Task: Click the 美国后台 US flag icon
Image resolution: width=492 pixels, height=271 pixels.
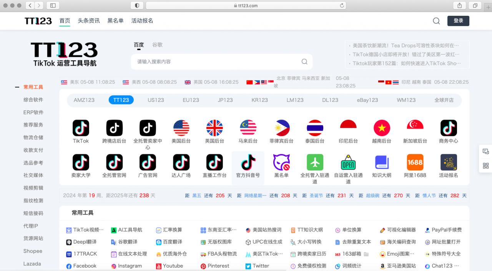Action: point(181,128)
